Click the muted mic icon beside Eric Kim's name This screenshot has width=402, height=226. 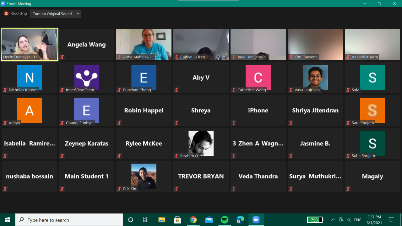(119, 189)
